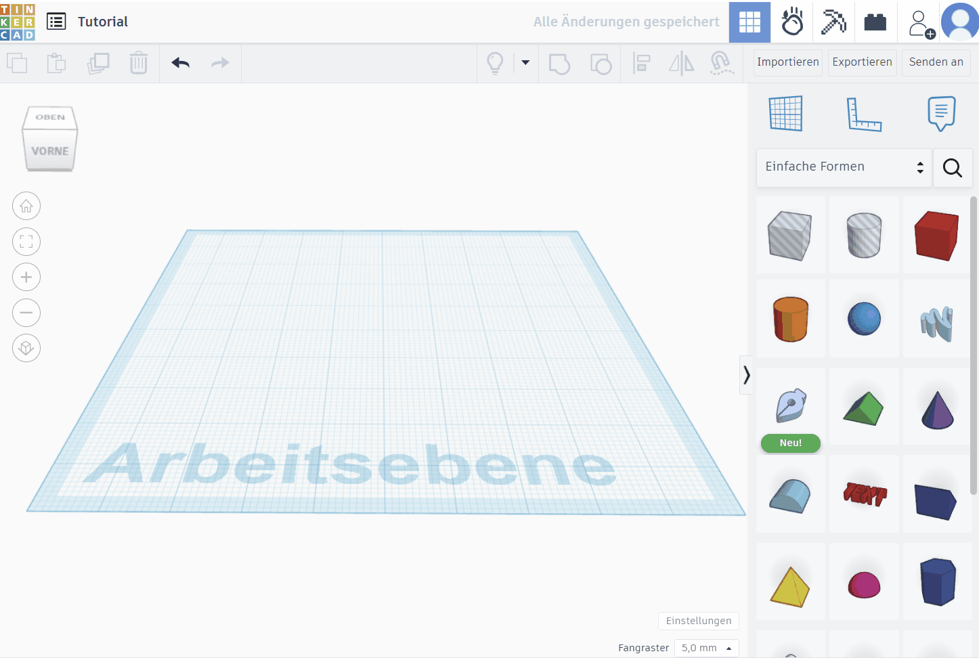Select the orange cylinder shape
979x658 pixels.
point(791,319)
